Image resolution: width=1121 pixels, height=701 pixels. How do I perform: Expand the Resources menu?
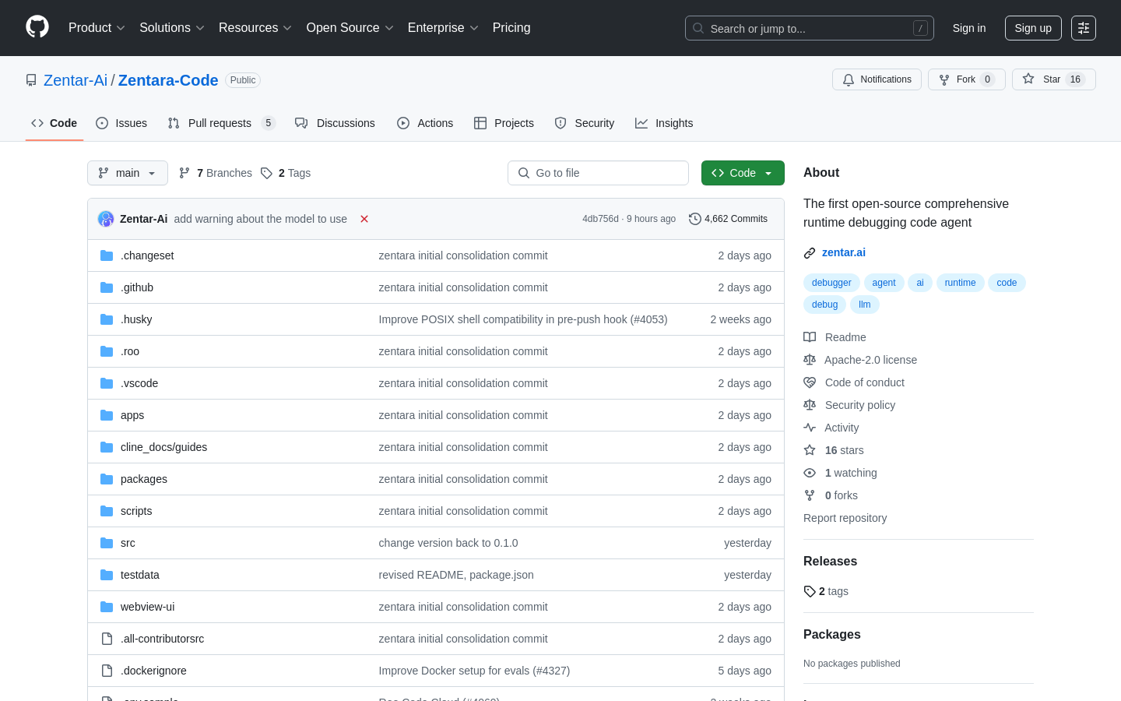[255, 28]
